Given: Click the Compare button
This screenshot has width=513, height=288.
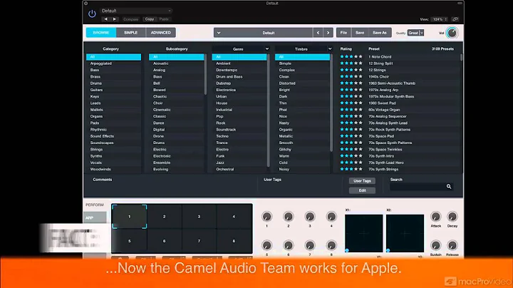Looking at the screenshot, I should point(130,19).
